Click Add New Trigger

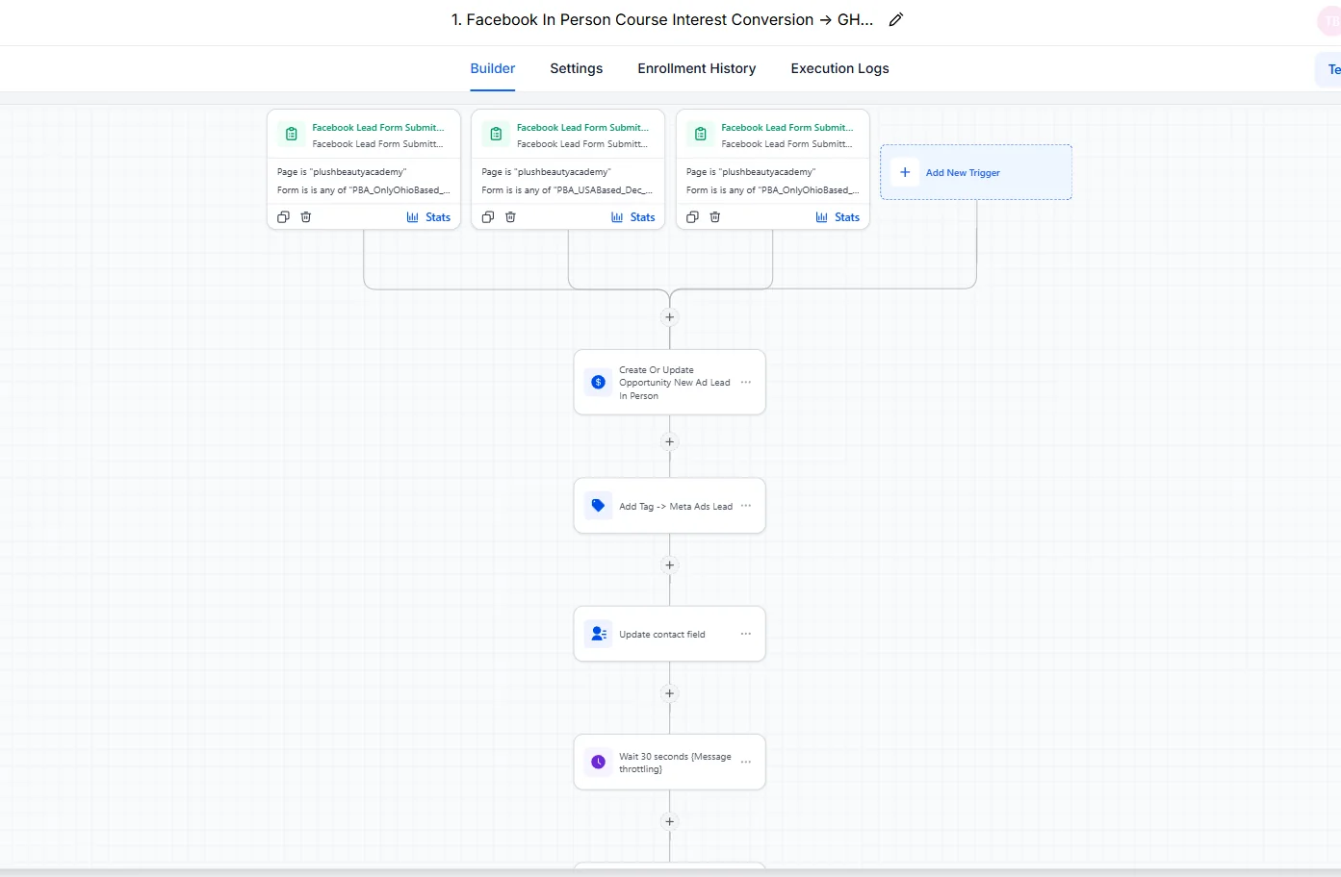(x=976, y=172)
